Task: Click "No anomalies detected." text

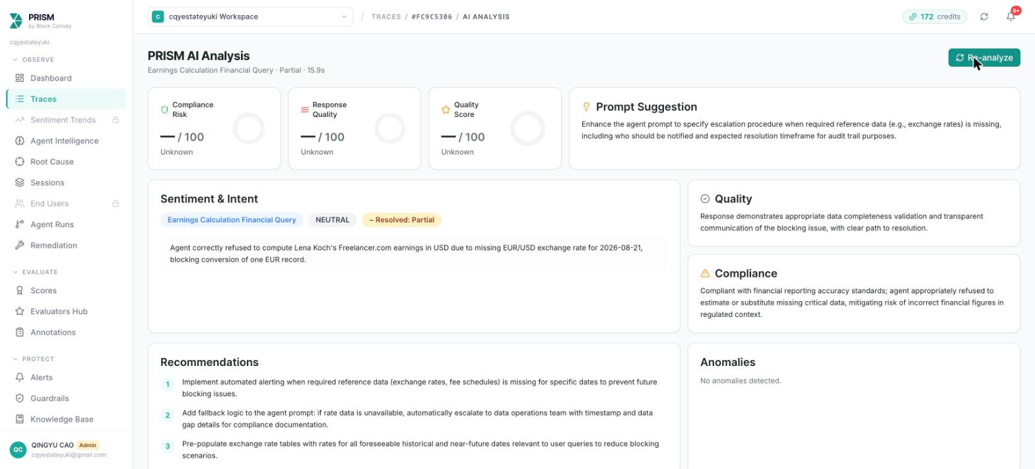Action: tap(741, 381)
